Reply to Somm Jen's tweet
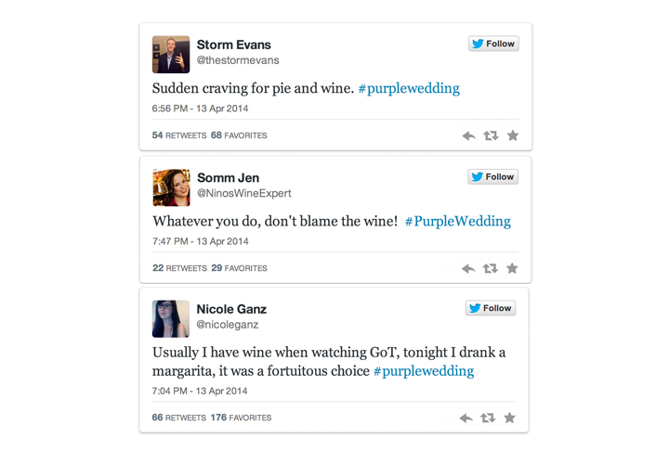669x464 pixels. click(468, 268)
